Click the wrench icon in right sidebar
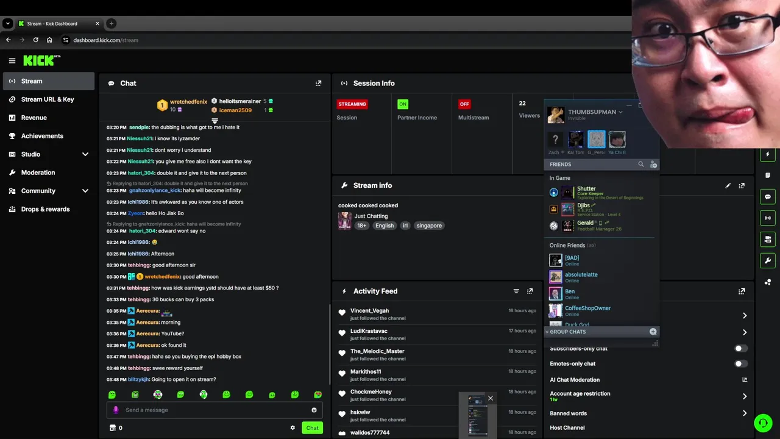Image resolution: width=780 pixels, height=439 pixels. pos(768,261)
